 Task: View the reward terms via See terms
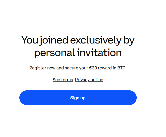(x=63, y=80)
